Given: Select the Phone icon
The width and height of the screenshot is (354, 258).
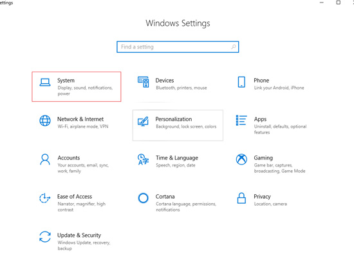Looking at the screenshot, I should tap(241, 82).
